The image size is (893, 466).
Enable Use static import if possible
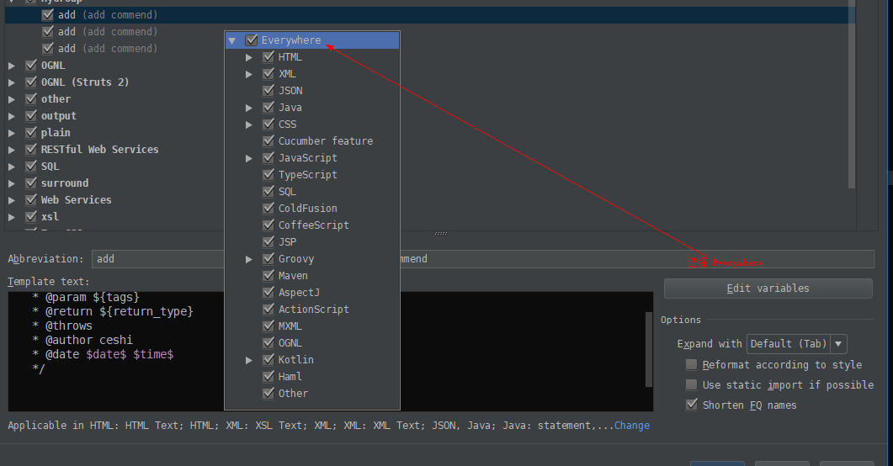pyautogui.click(x=691, y=385)
